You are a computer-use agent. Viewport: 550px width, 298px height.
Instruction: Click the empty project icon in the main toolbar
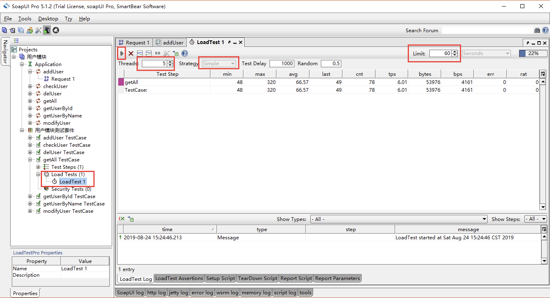point(4,30)
